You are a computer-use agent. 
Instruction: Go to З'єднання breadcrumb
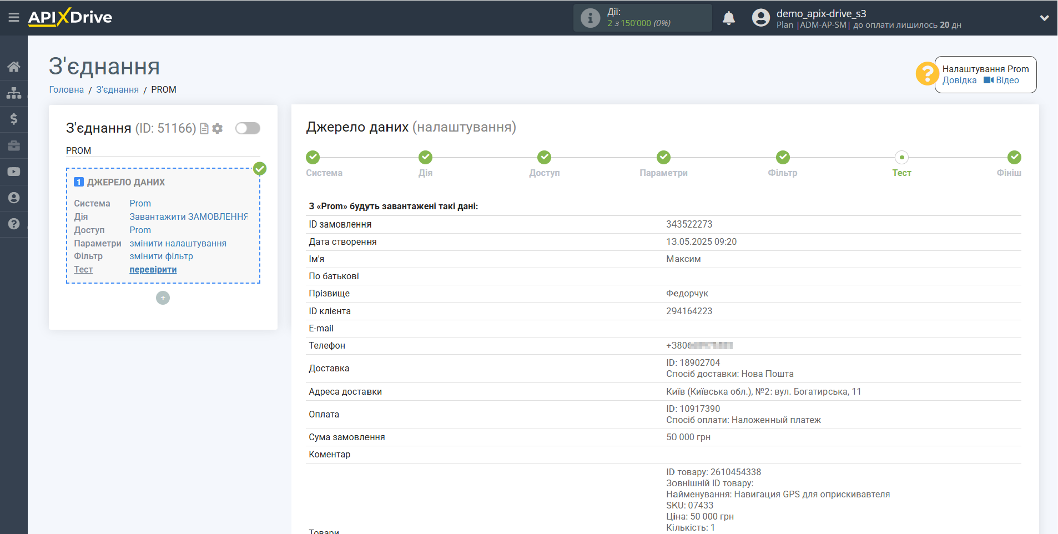coord(118,89)
